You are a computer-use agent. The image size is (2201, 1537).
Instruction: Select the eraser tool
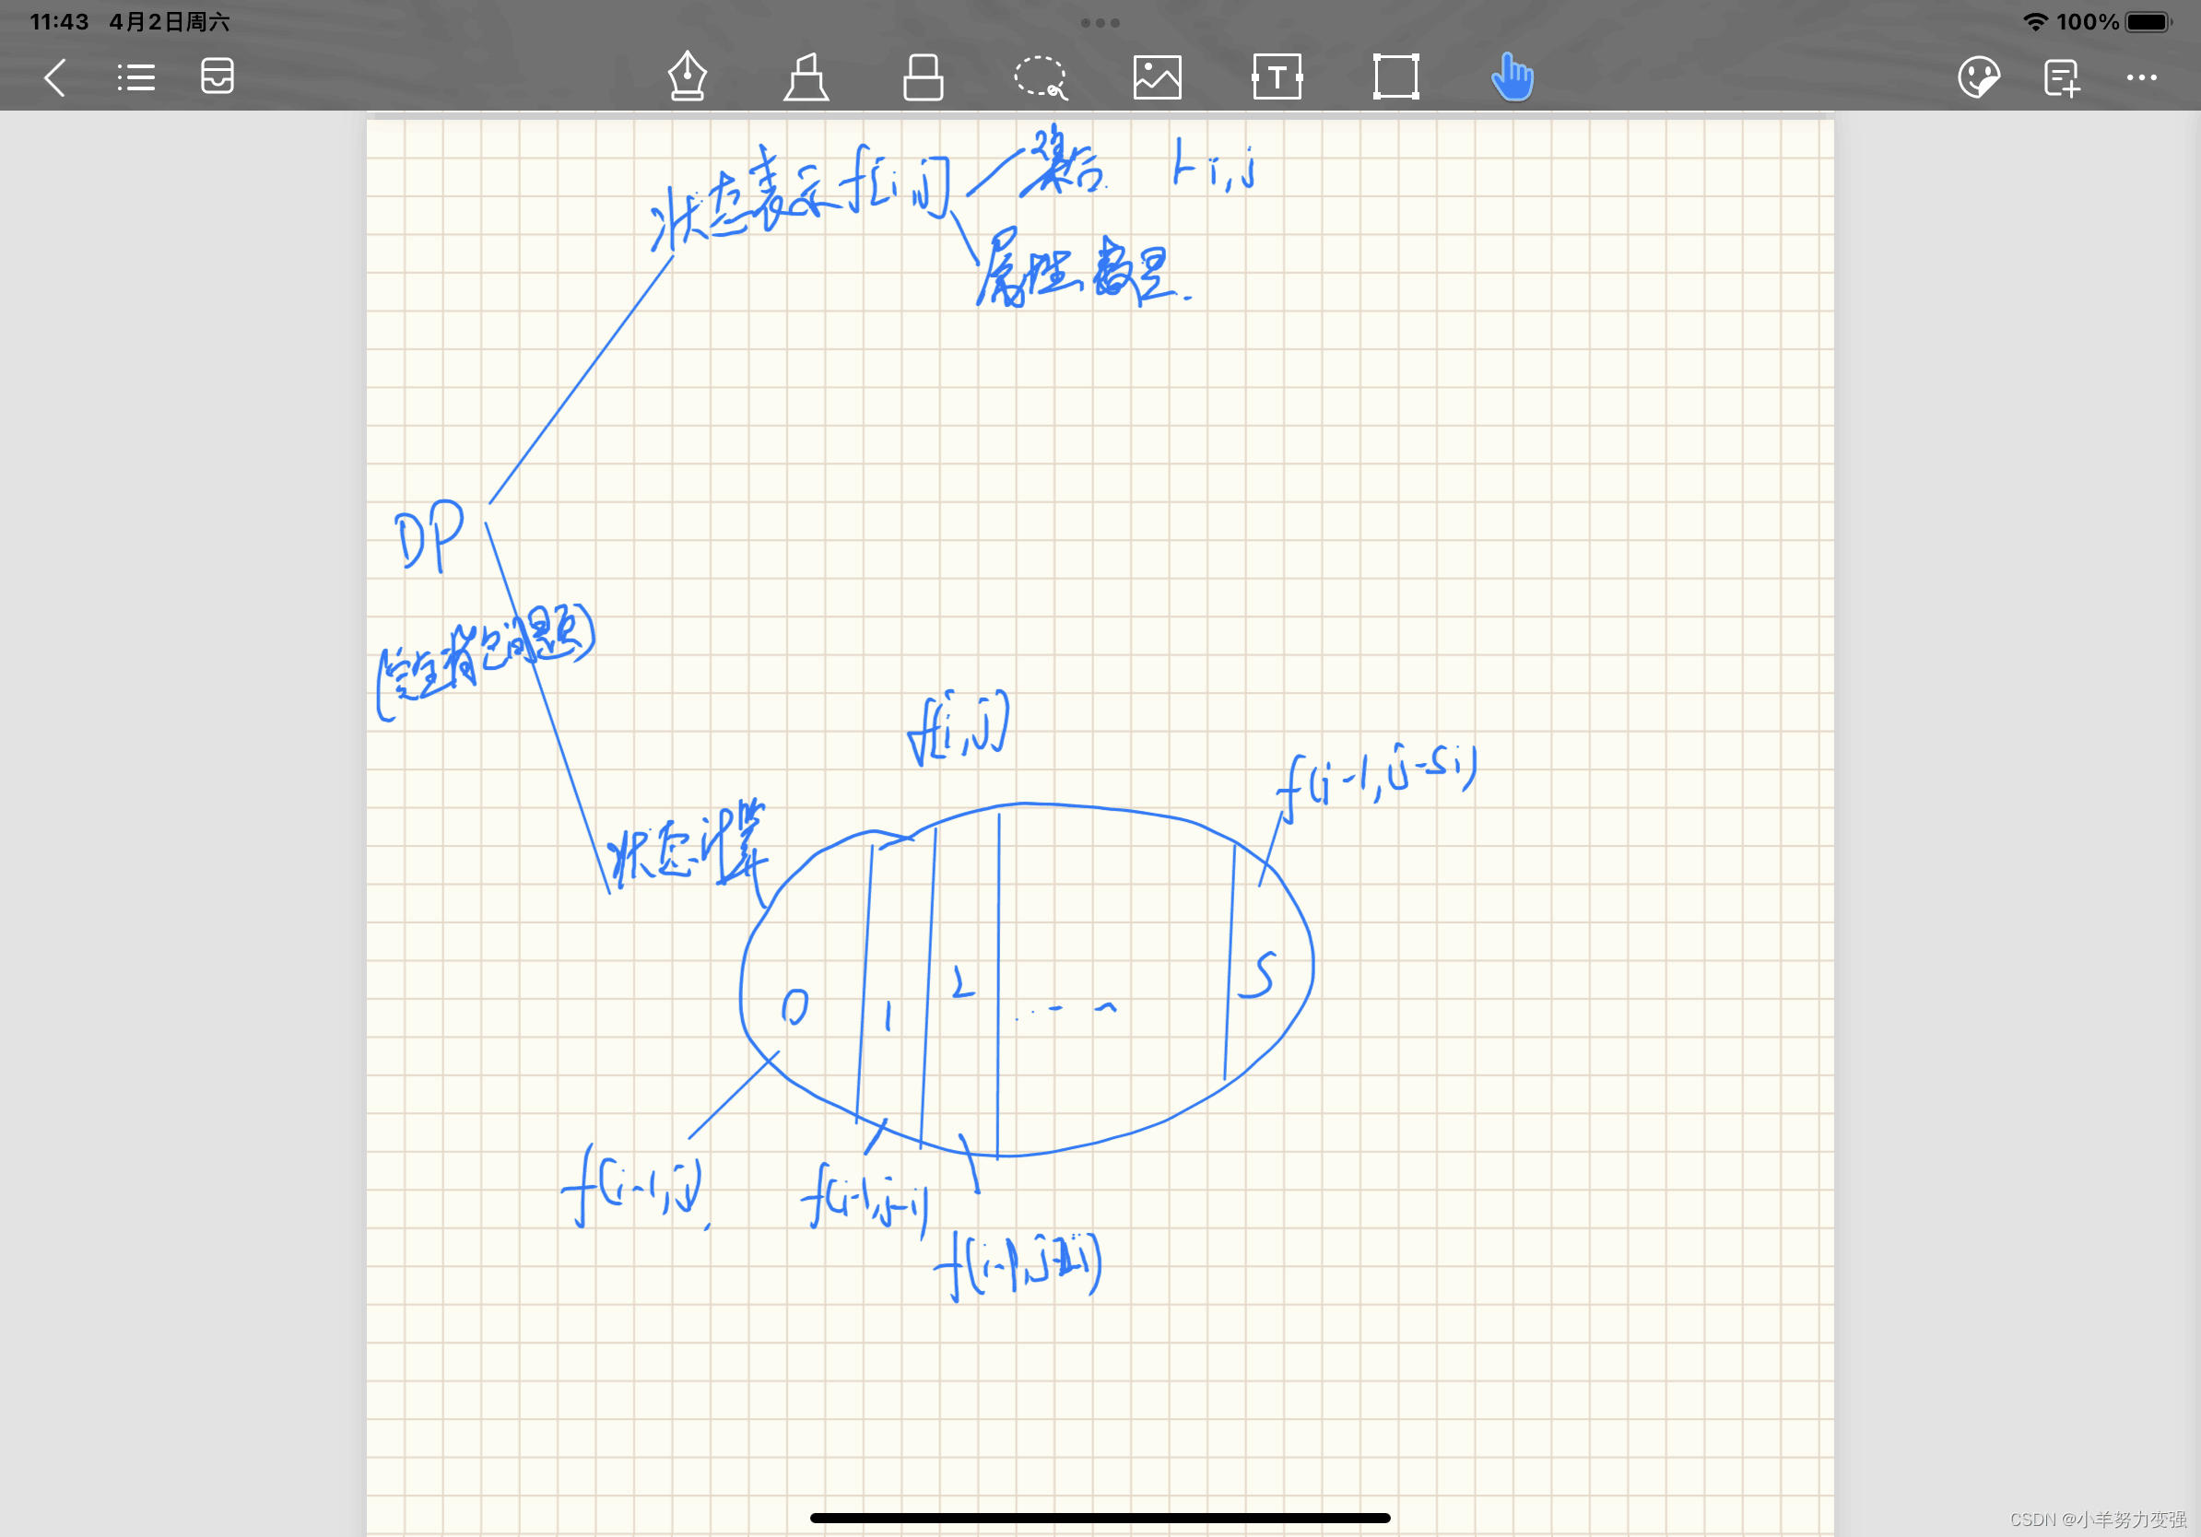coord(924,76)
